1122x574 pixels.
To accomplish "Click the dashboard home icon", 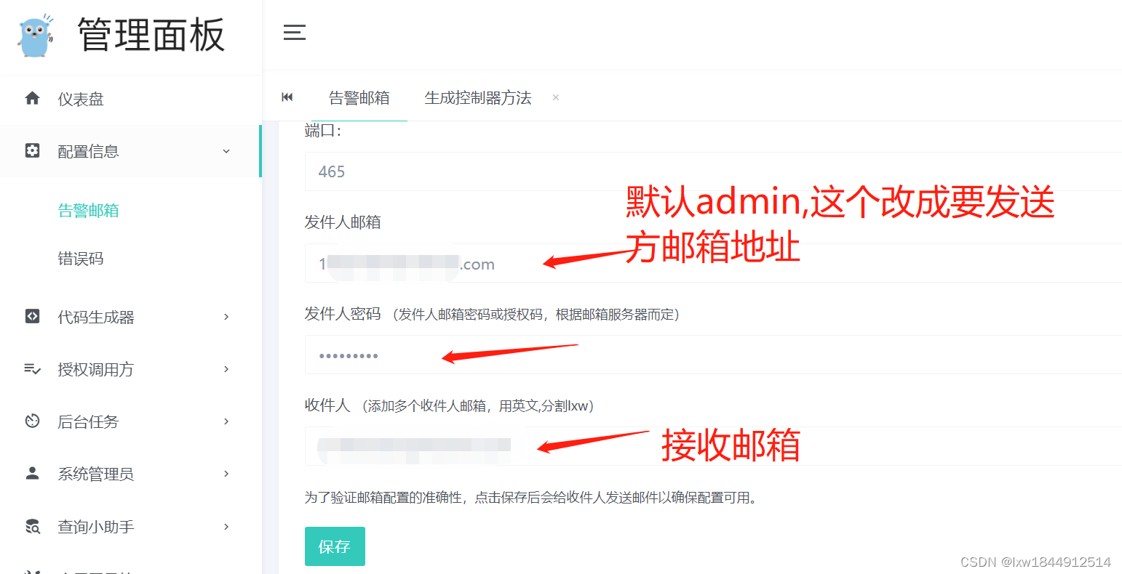I will [x=32, y=98].
